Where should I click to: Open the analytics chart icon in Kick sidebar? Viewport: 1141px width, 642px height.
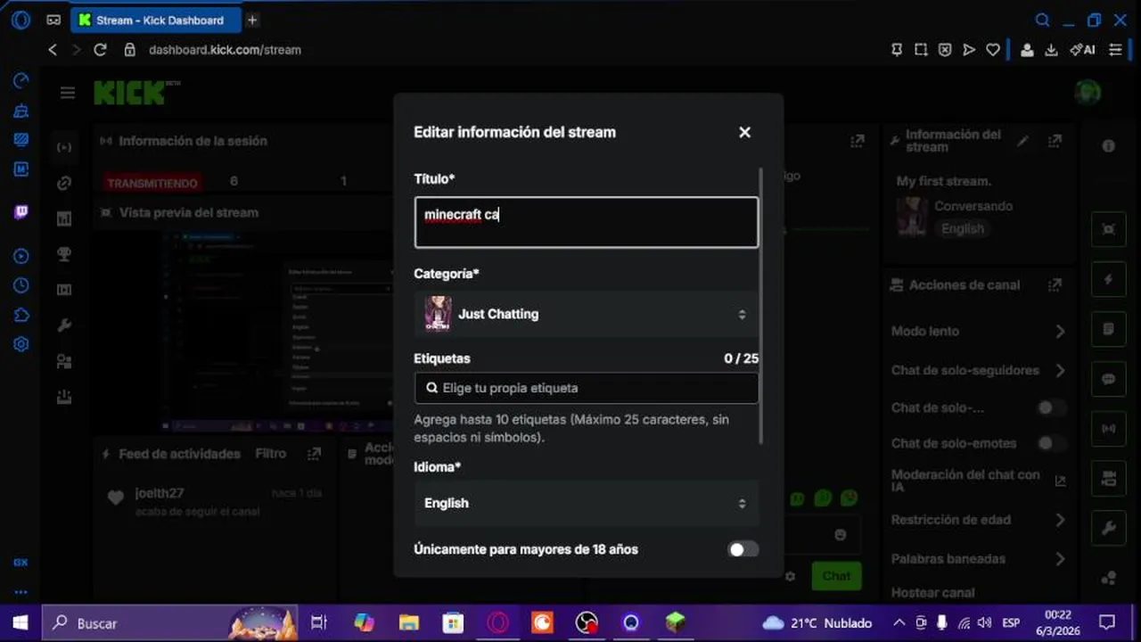[x=64, y=218]
